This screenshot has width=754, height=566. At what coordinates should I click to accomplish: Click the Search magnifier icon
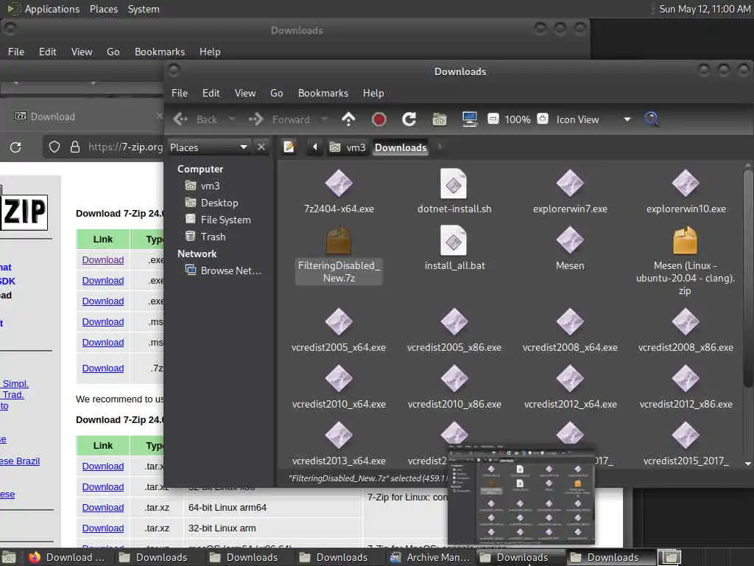click(652, 119)
